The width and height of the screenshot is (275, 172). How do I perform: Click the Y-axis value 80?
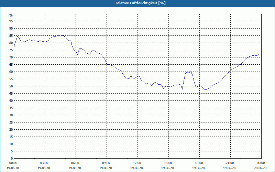click(11, 43)
